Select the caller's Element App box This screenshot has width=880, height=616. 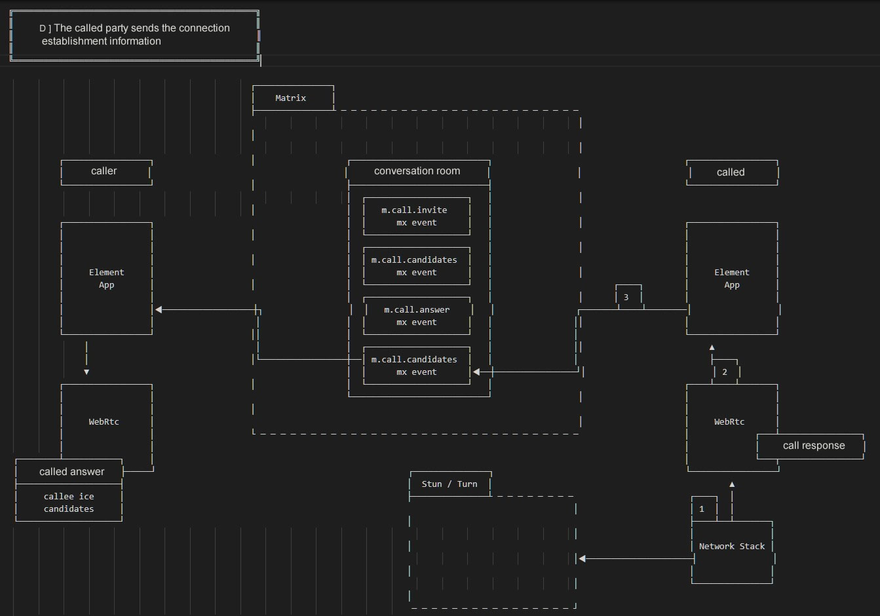[x=106, y=279]
